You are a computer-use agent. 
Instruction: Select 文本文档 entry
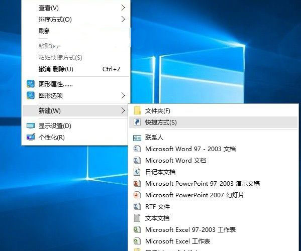pyautogui.click(x=214, y=218)
